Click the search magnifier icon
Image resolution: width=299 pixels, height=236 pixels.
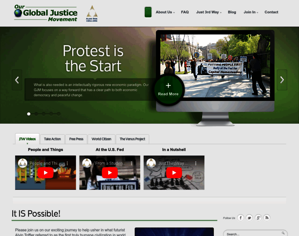coord(283,233)
